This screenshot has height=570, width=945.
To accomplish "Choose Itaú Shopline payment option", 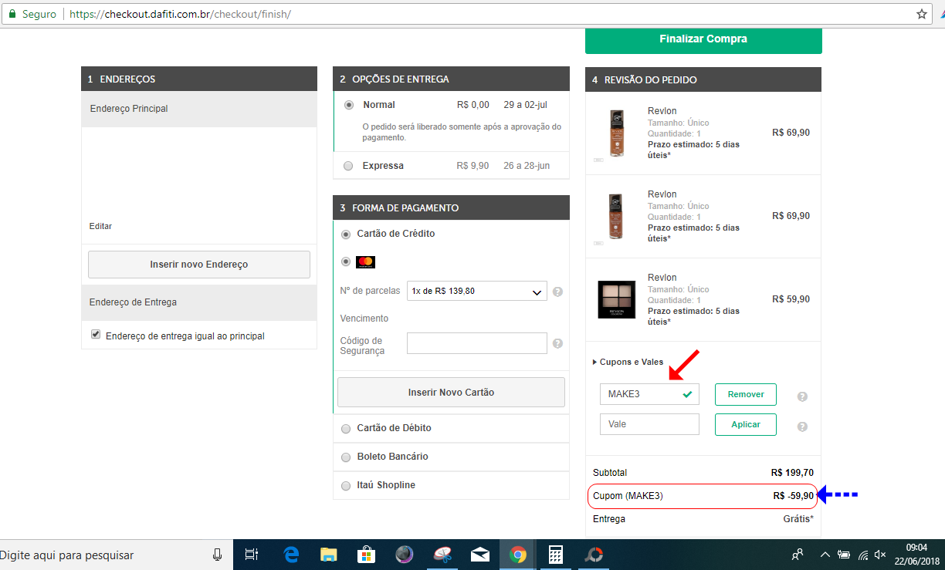I will 346,485.
